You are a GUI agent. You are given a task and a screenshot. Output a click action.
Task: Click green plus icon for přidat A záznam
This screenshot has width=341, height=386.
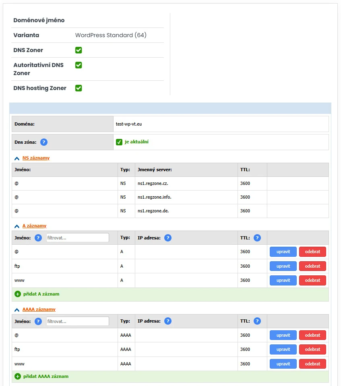coord(17,294)
